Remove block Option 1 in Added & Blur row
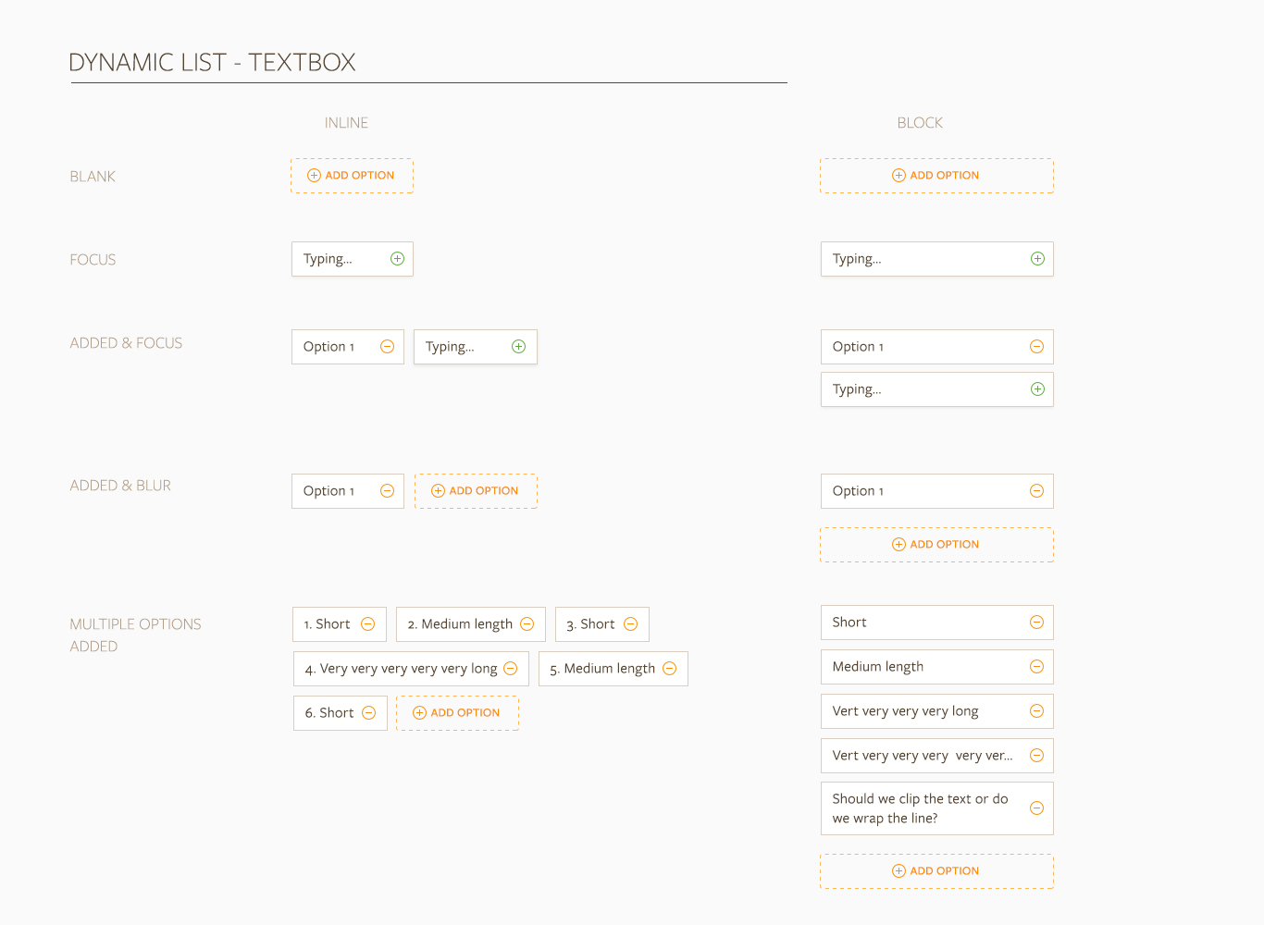Viewport: 1264px width, 925px height. point(1036,491)
